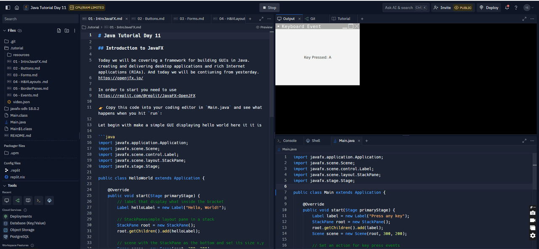This screenshot has height=249, width=539.
Task: Open the notifications bell
Action: pos(507,8)
